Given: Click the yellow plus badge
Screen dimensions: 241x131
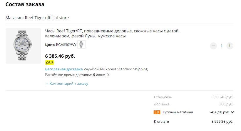Looking at the screenshot, I should pyautogui.click(x=49, y=62).
